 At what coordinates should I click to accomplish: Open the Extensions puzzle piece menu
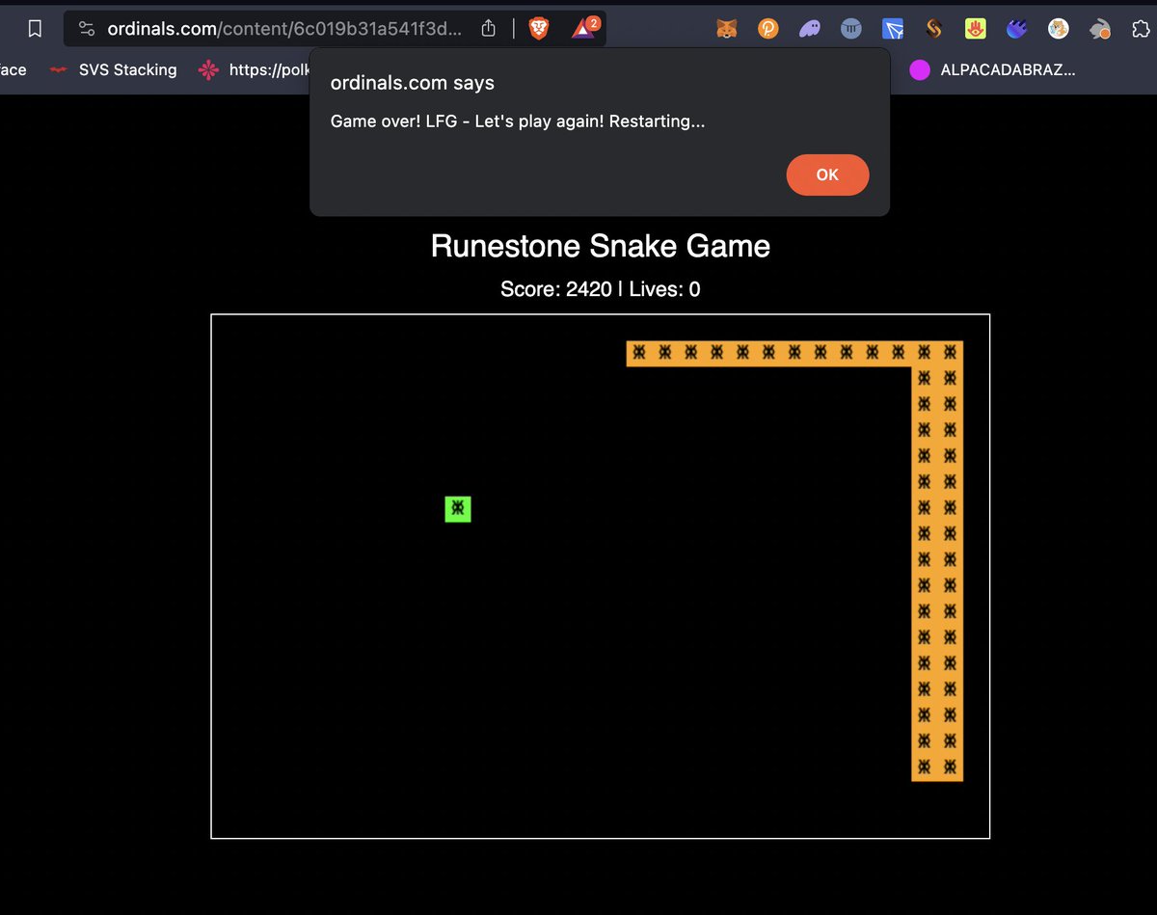pyautogui.click(x=1140, y=29)
